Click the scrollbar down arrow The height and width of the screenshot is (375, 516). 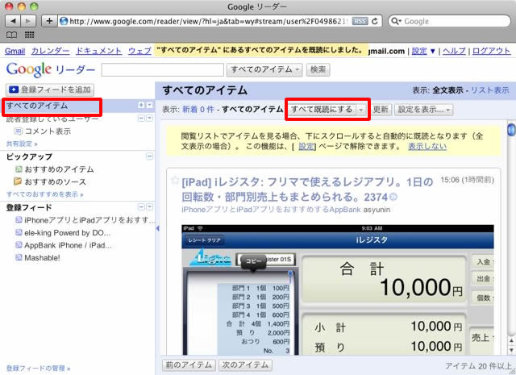511,350
